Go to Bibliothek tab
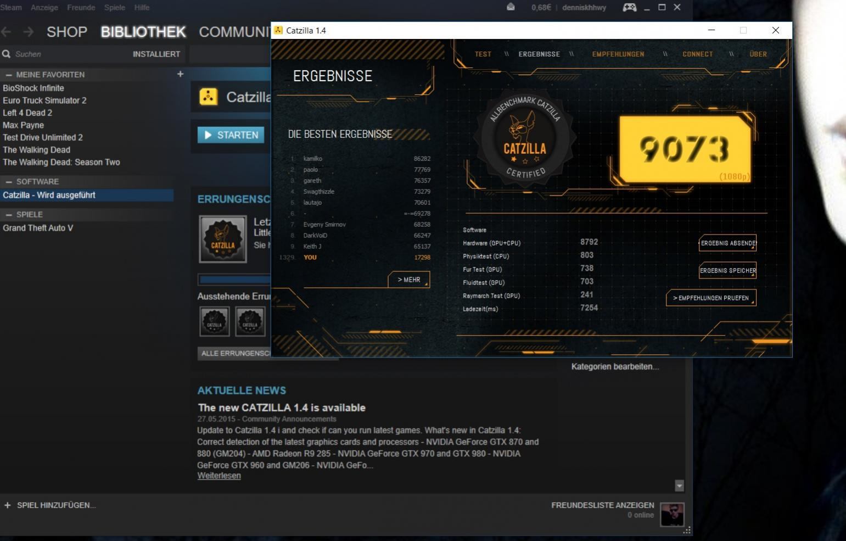This screenshot has height=541, width=846. pos(143,32)
